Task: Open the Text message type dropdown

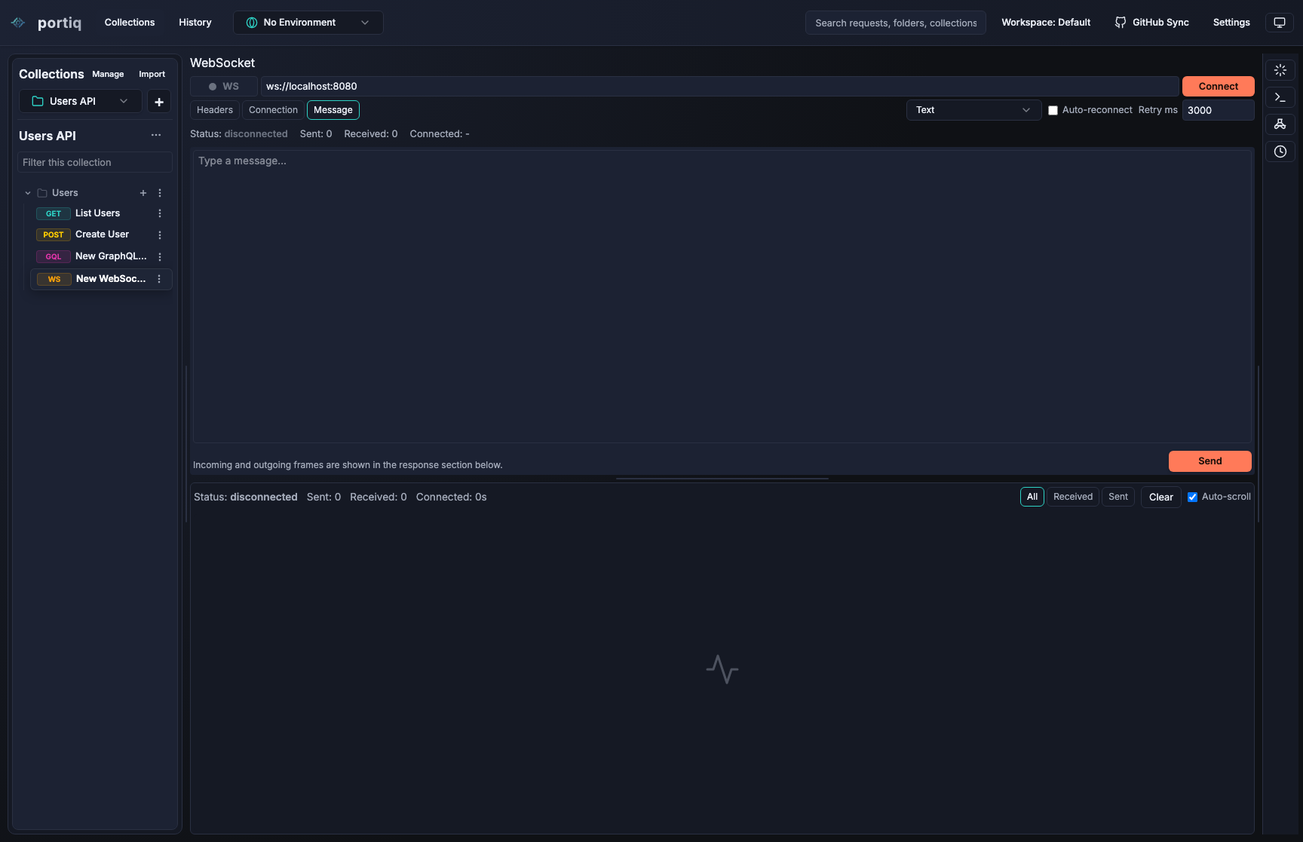Action: pyautogui.click(x=973, y=110)
